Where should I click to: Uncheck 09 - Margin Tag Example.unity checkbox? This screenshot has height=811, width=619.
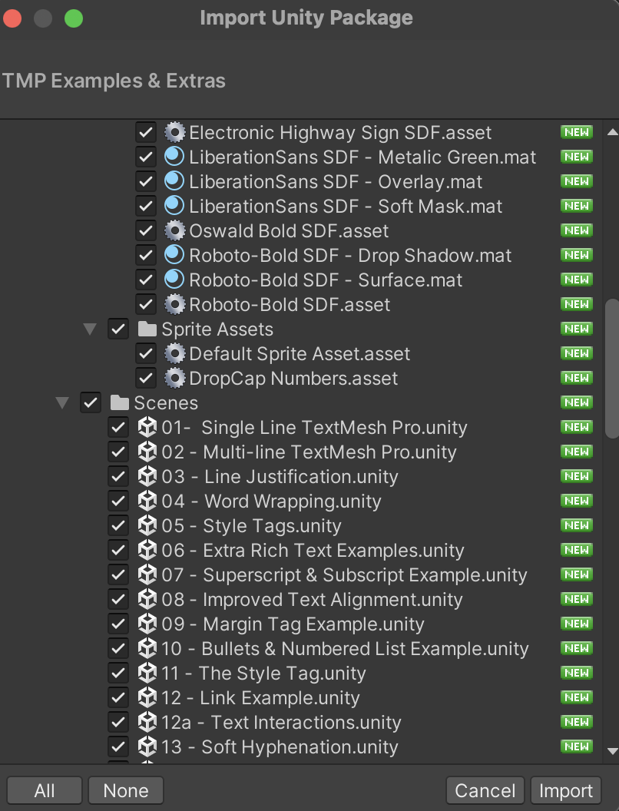click(118, 624)
